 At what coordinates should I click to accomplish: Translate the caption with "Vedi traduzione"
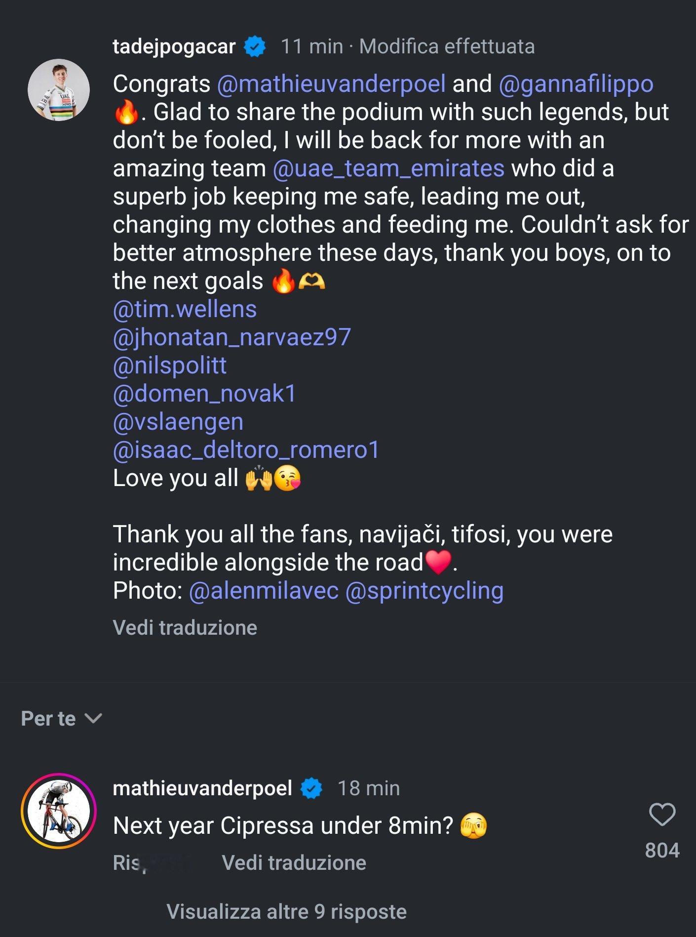click(185, 627)
